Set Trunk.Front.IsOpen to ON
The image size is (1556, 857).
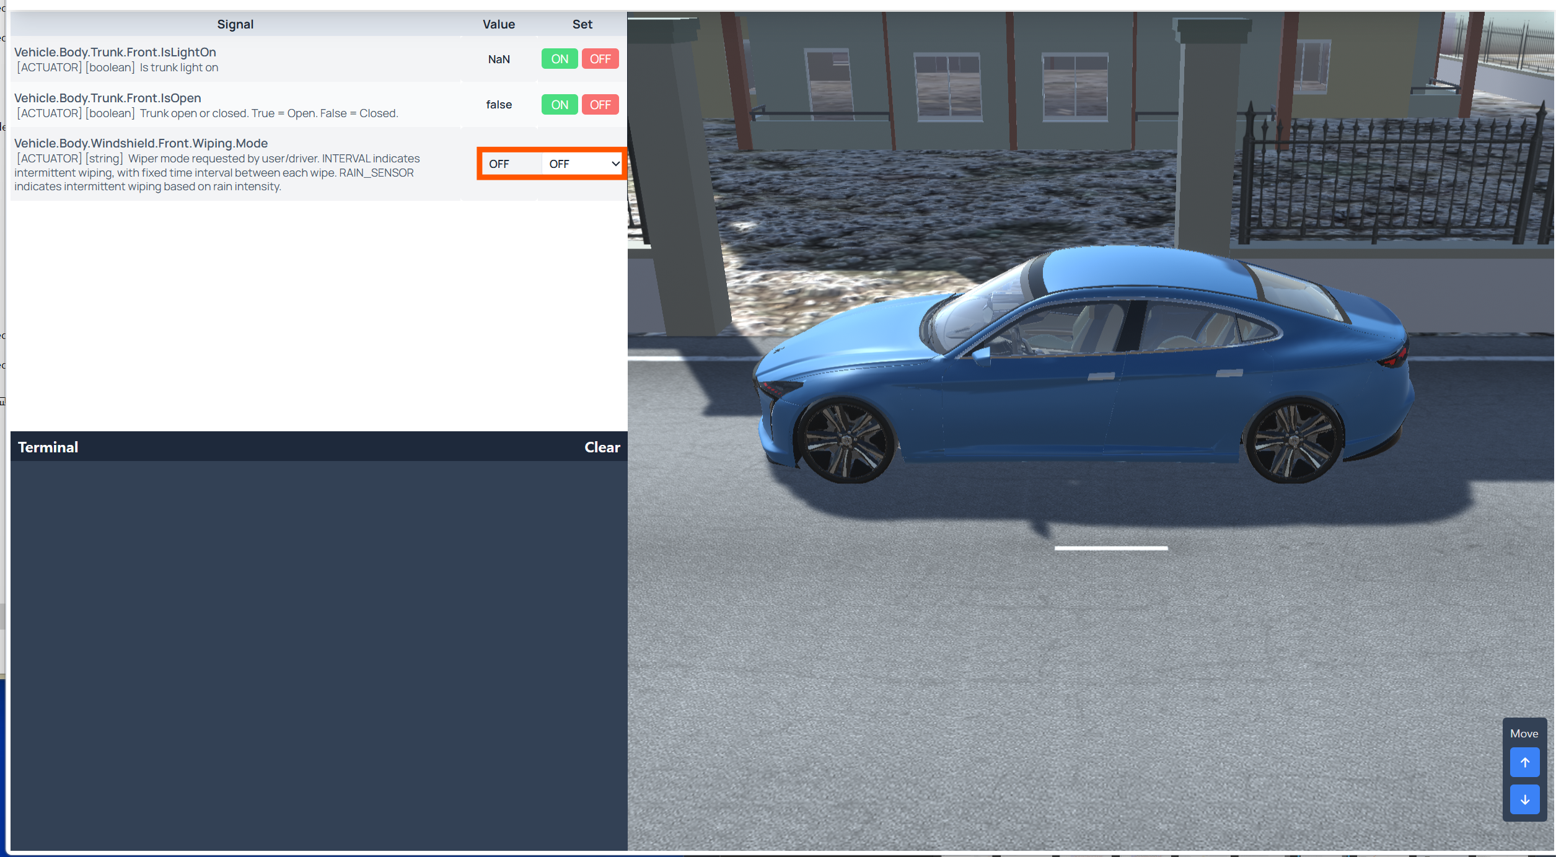tap(559, 105)
